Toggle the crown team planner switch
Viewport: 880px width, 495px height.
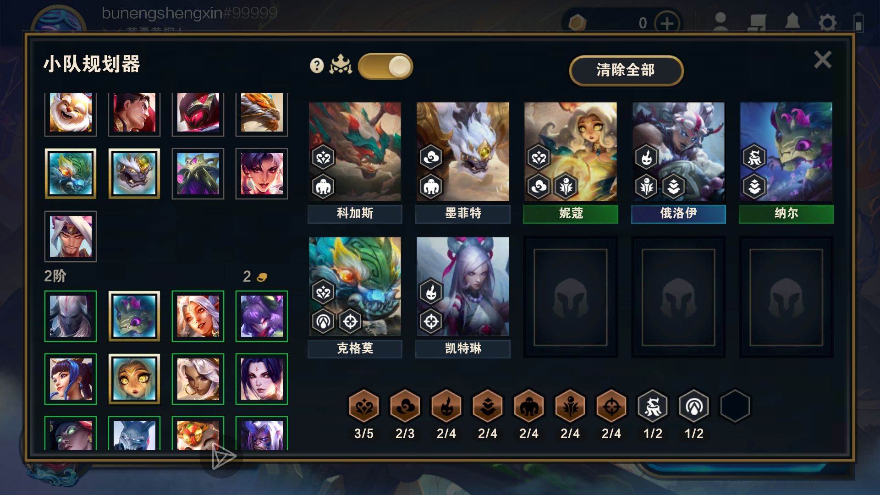click(x=385, y=66)
